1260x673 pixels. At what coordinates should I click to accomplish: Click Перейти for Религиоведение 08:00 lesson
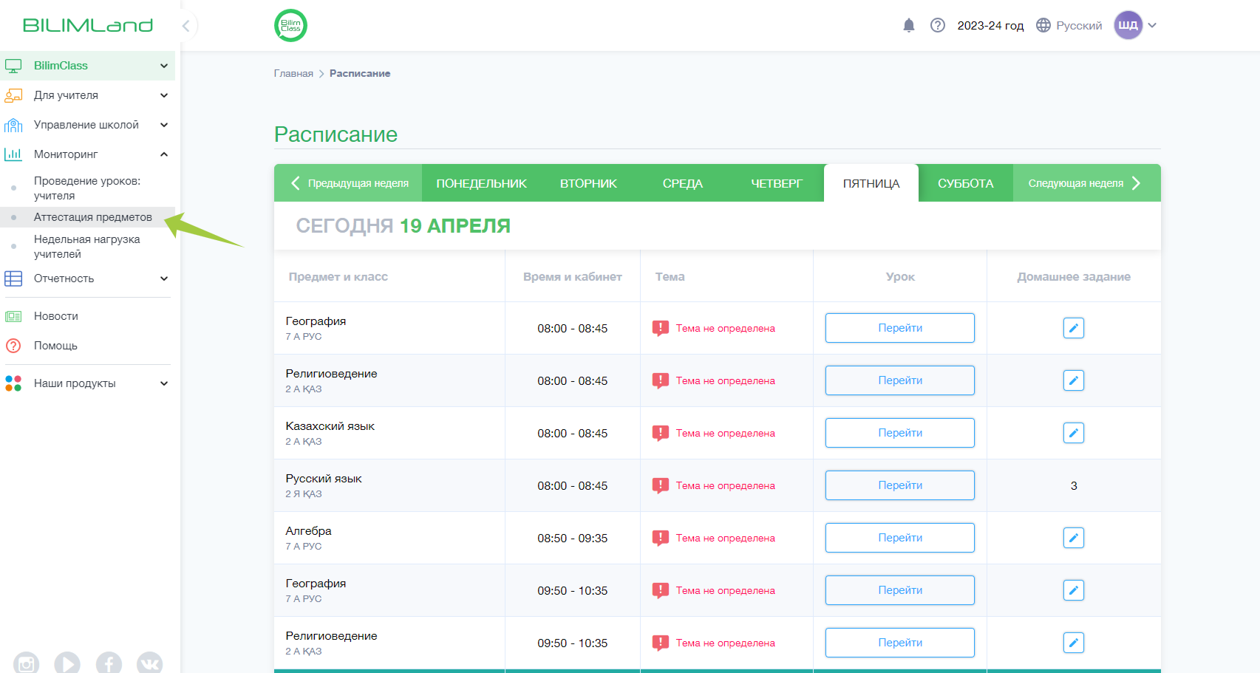pos(900,380)
